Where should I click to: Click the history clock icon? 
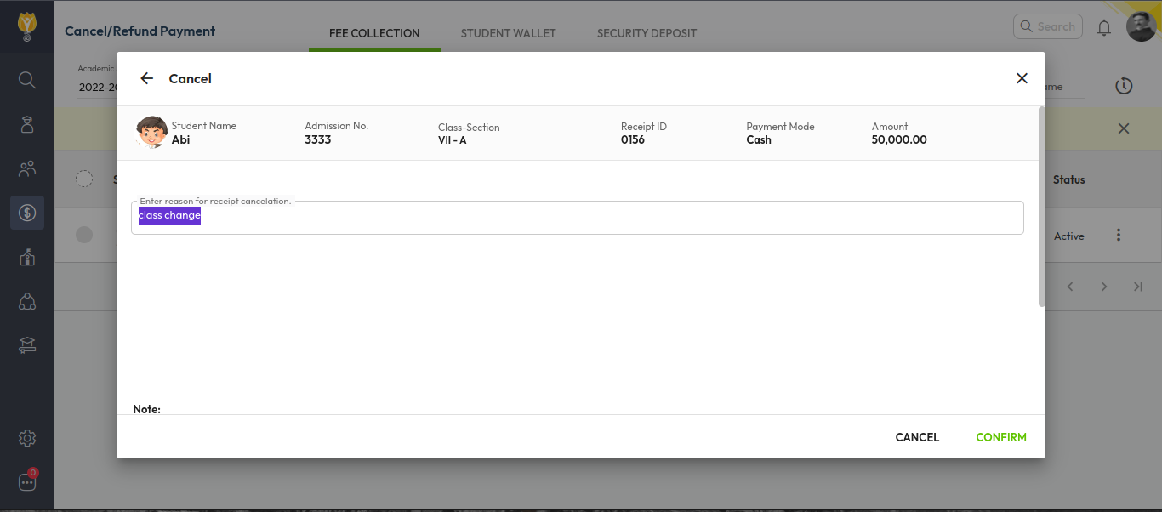coord(1124,86)
